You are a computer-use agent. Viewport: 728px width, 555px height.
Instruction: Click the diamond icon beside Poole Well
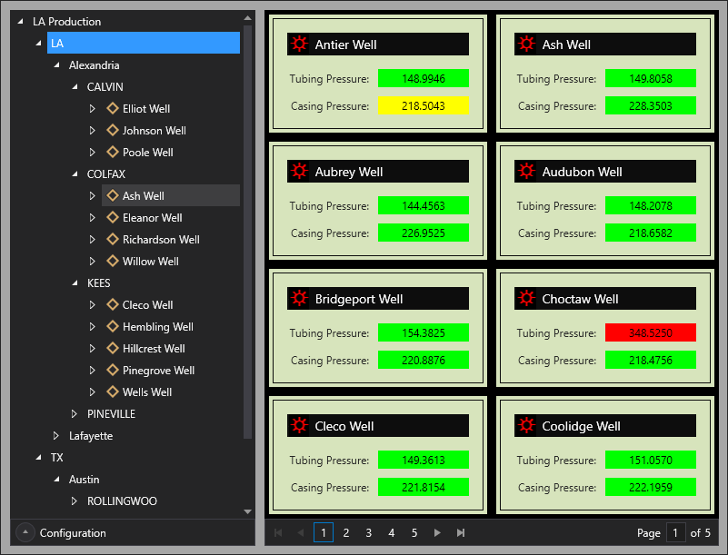pyautogui.click(x=113, y=152)
